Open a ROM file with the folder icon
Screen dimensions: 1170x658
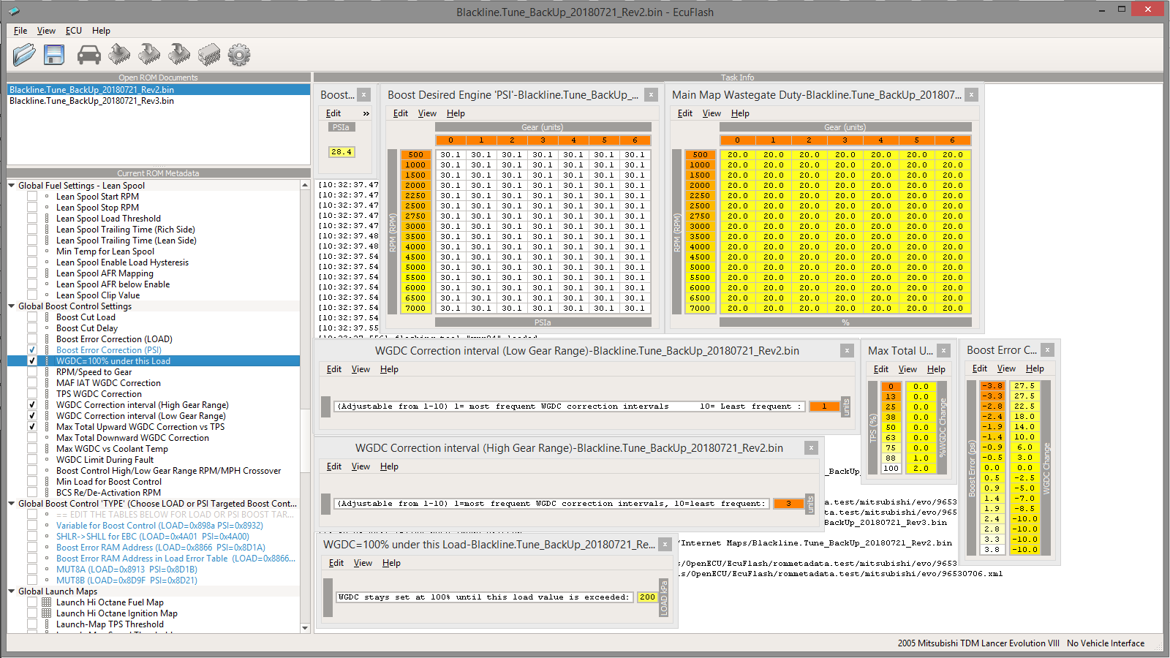point(23,55)
